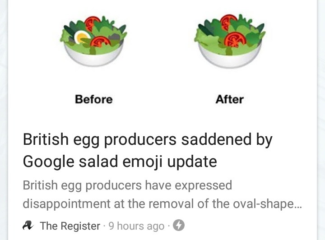The height and width of the screenshot is (240, 325).
Task: Open the After salad emoji image
Action: point(229,40)
